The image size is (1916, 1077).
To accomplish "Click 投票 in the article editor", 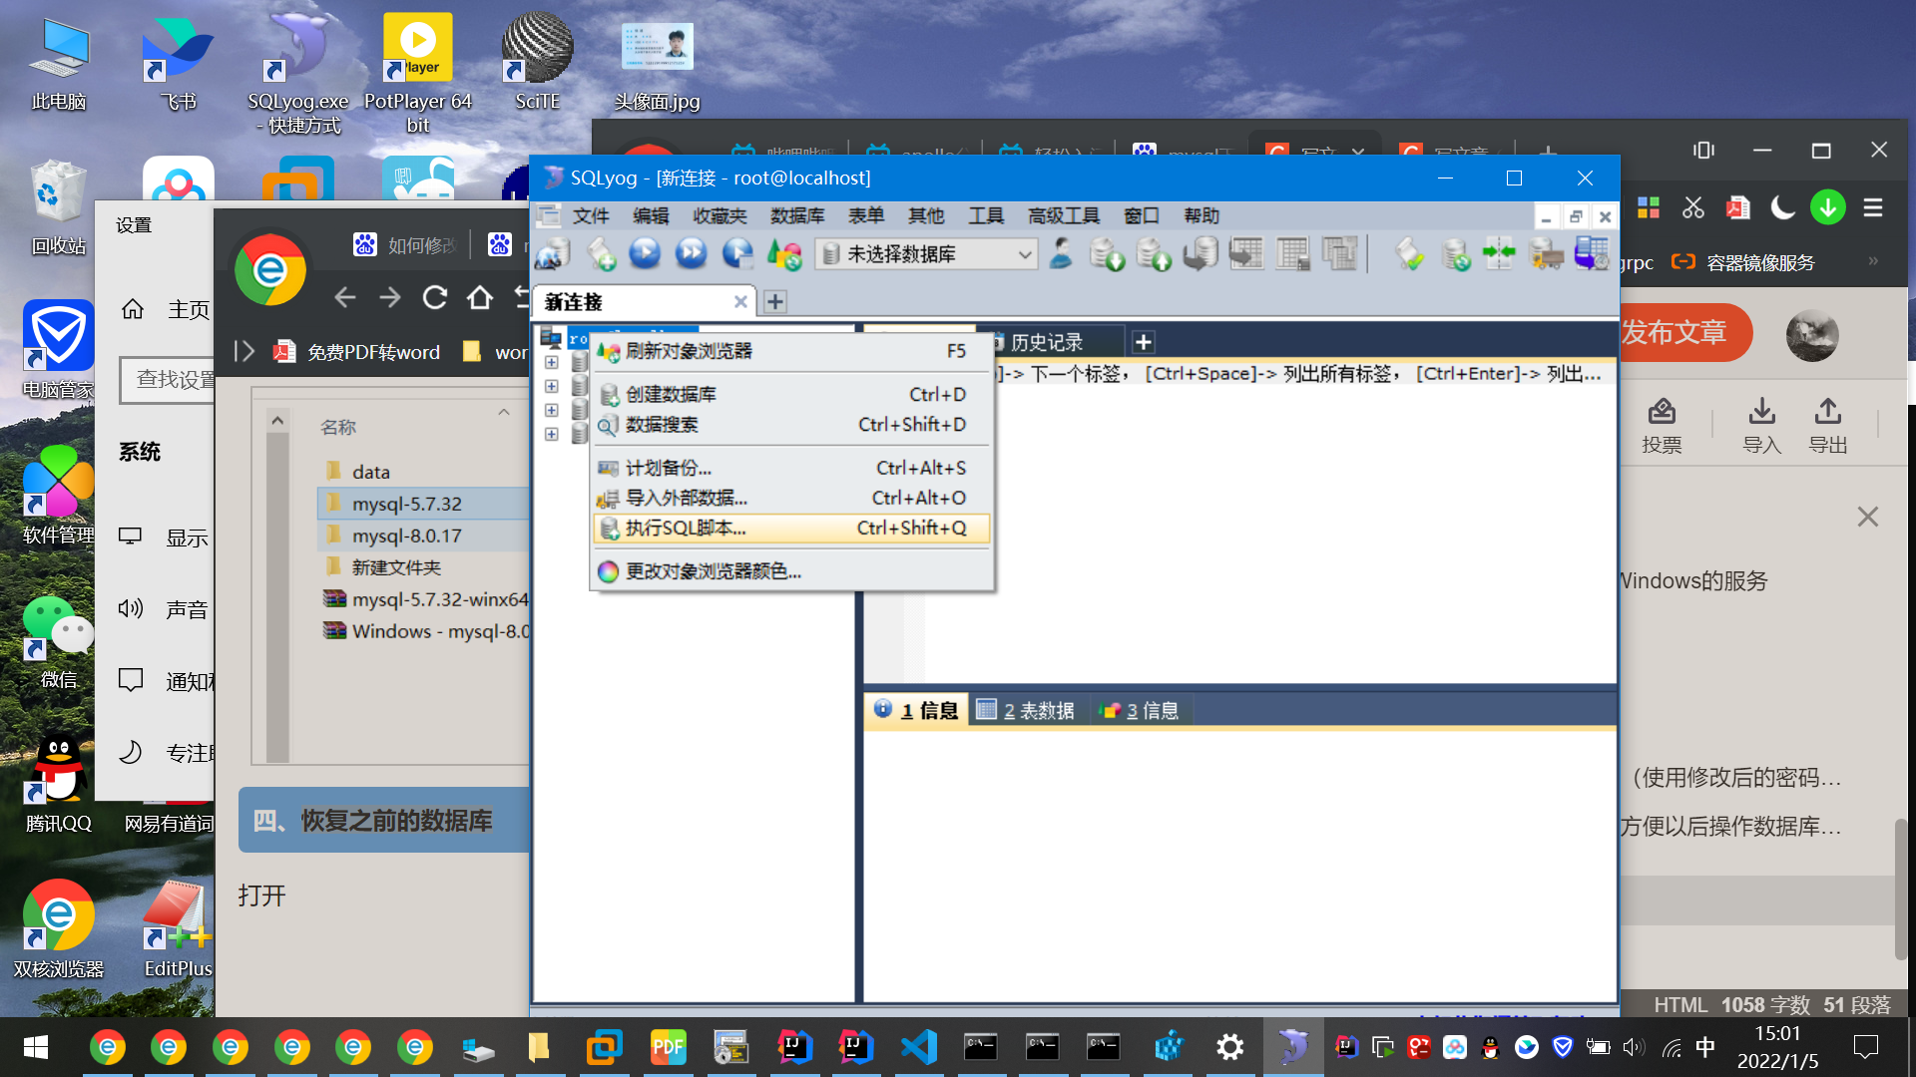I will coord(1662,425).
